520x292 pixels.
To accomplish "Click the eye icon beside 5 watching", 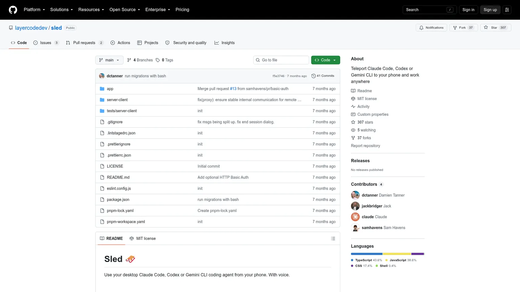I will (x=353, y=130).
